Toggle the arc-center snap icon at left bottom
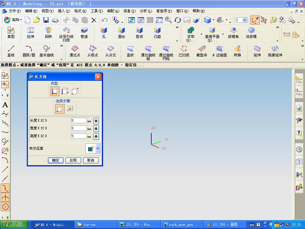The height and width of the screenshot is (229, 305). click(x=5, y=207)
